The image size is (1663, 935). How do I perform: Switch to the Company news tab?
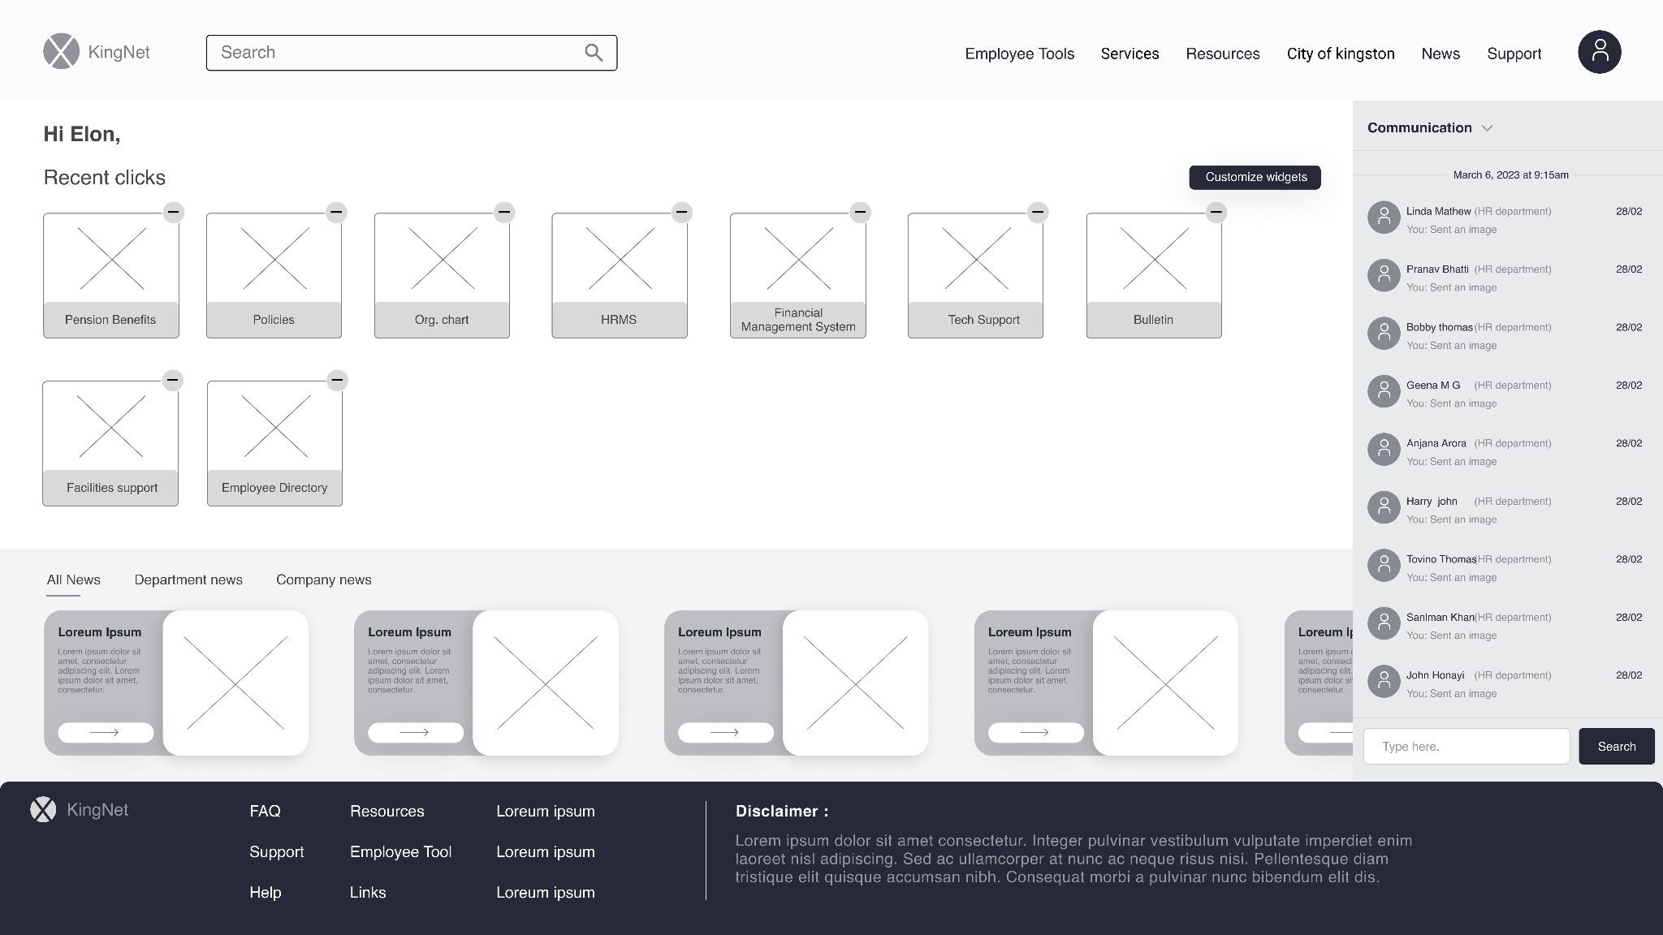pos(324,580)
